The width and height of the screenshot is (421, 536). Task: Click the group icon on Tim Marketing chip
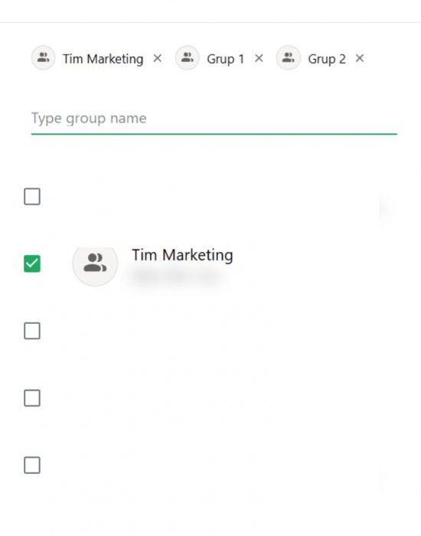(x=43, y=57)
